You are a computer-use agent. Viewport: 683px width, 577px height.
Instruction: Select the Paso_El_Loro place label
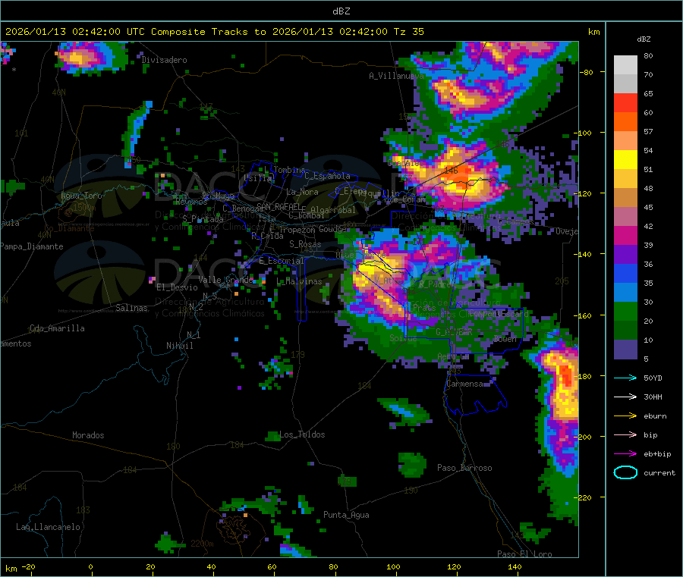click(524, 554)
